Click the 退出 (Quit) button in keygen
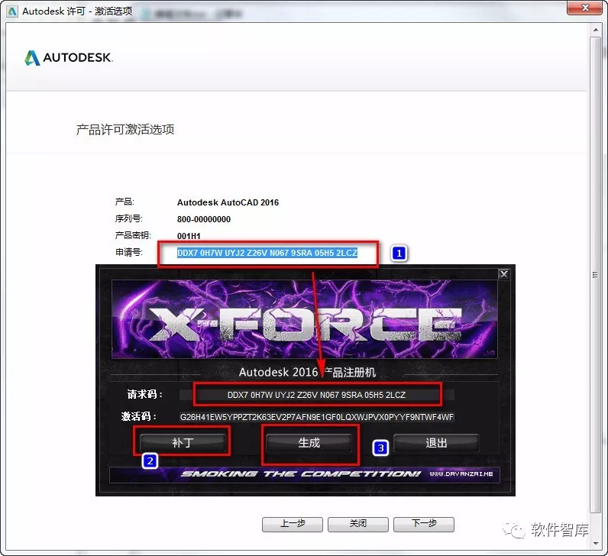Image resolution: width=608 pixels, height=556 pixels. pos(436,442)
